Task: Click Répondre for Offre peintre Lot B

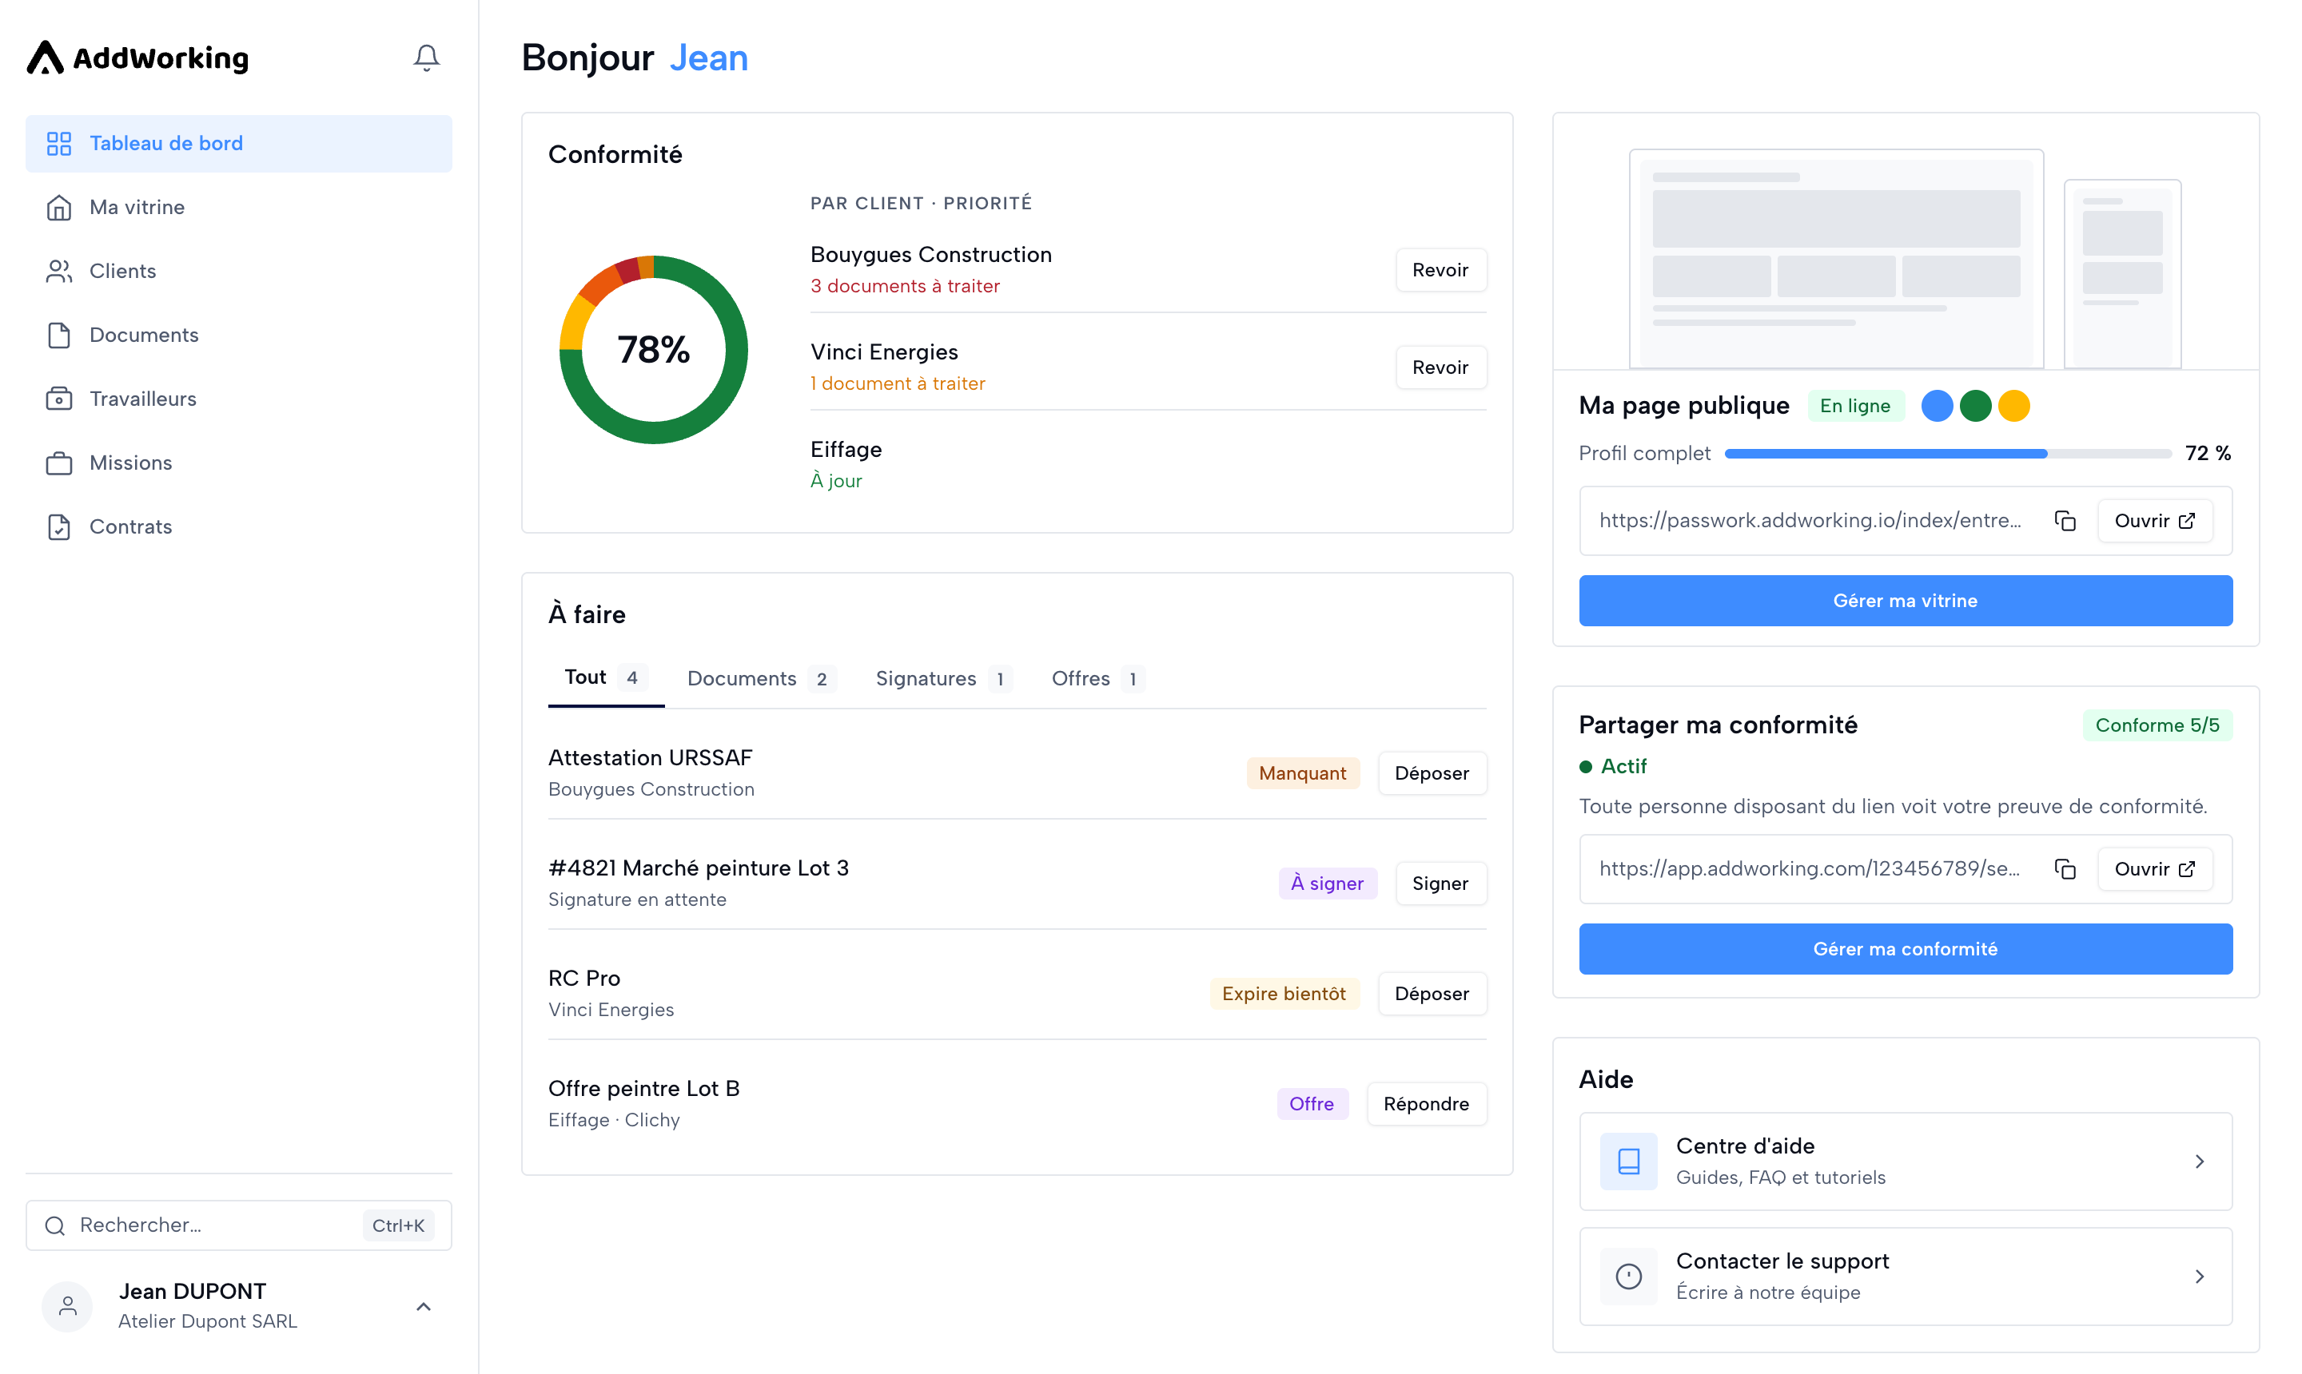Action: [x=1427, y=1104]
